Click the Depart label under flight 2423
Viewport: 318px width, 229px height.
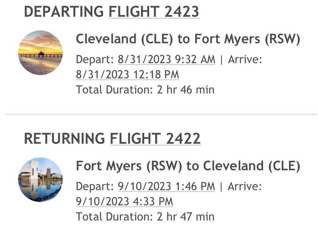95,59
